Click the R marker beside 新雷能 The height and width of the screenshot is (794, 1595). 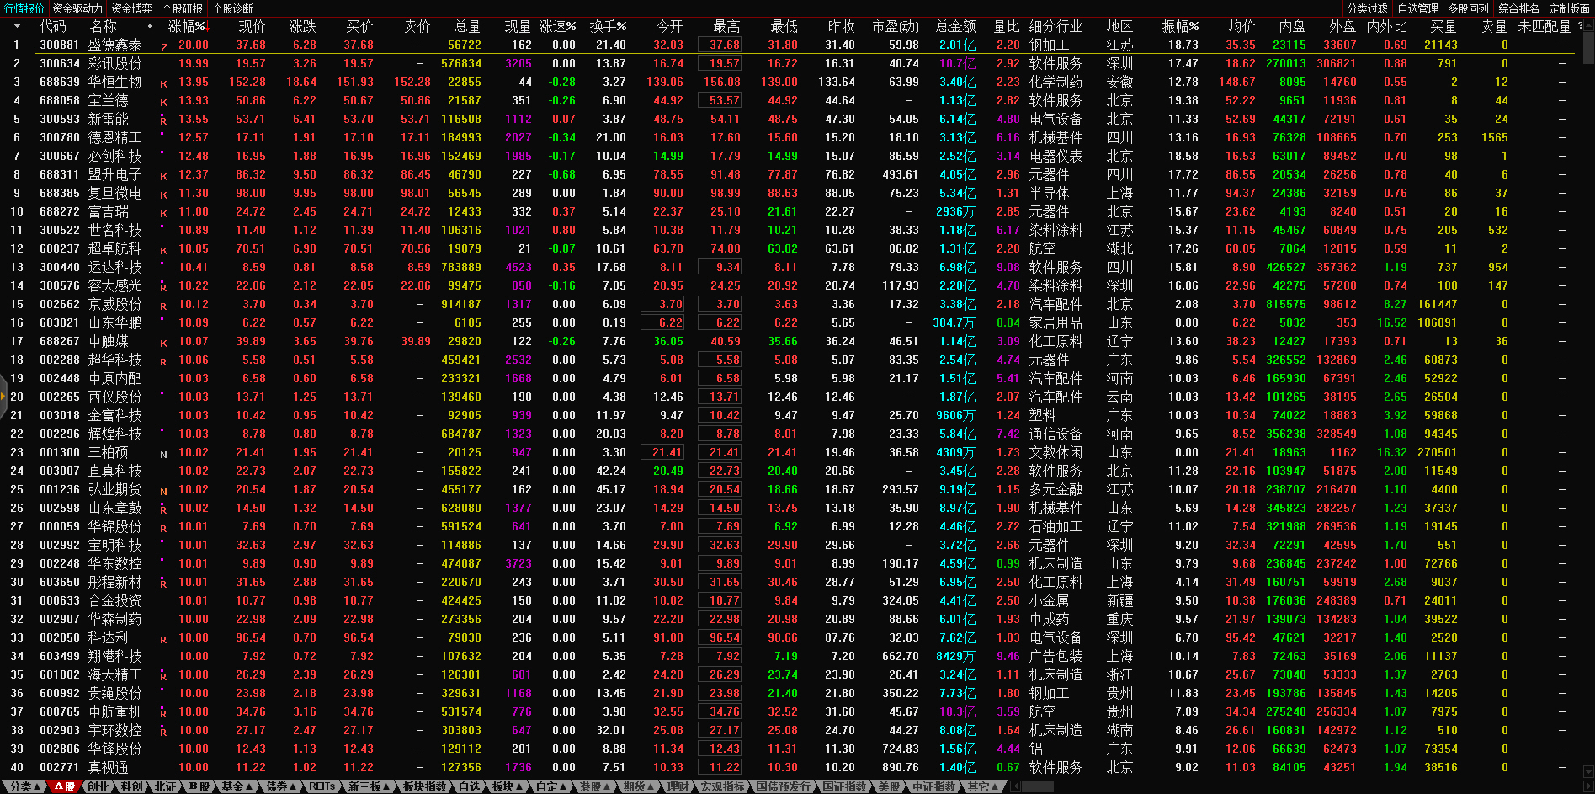[163, 120]
